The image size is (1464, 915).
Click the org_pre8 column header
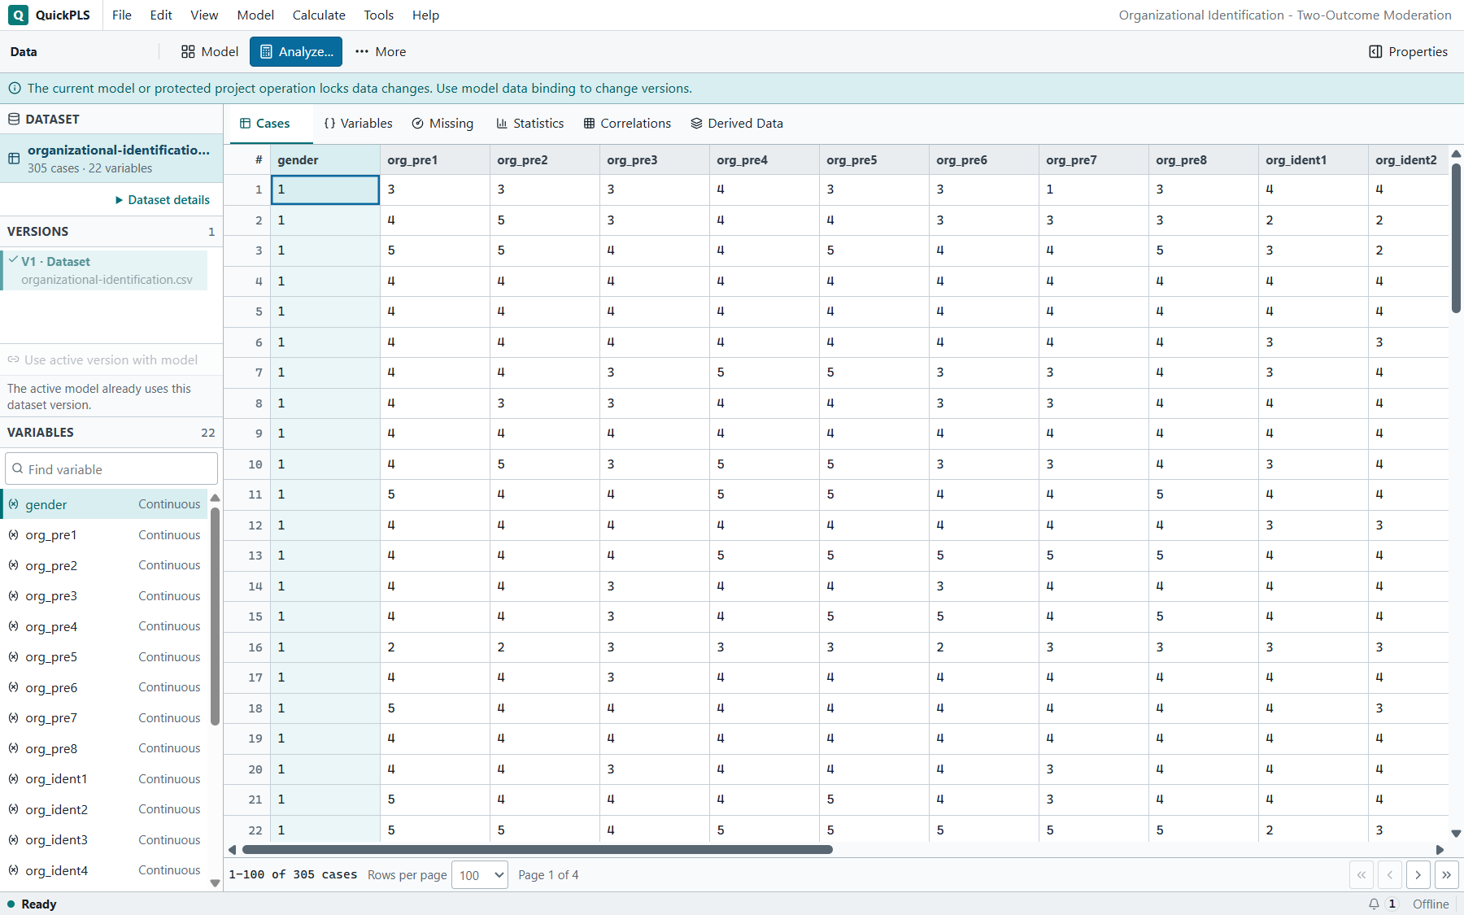click(x=1203, y=160)
